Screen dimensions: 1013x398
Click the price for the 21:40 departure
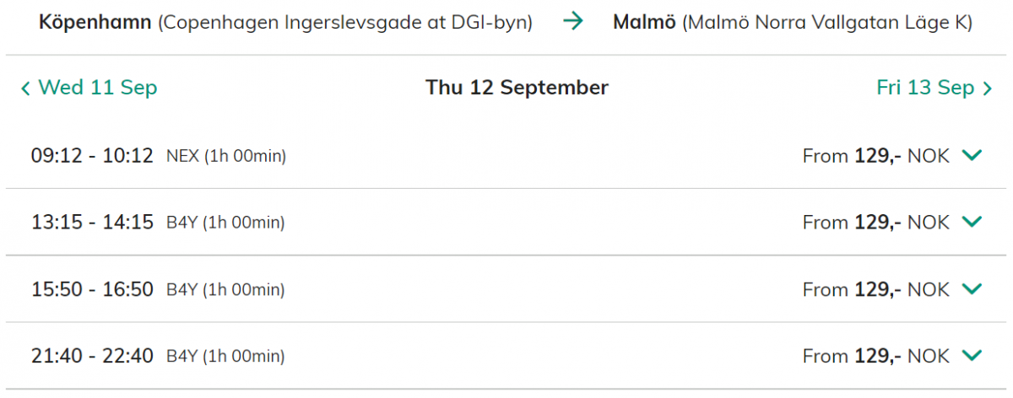point(875,357)
